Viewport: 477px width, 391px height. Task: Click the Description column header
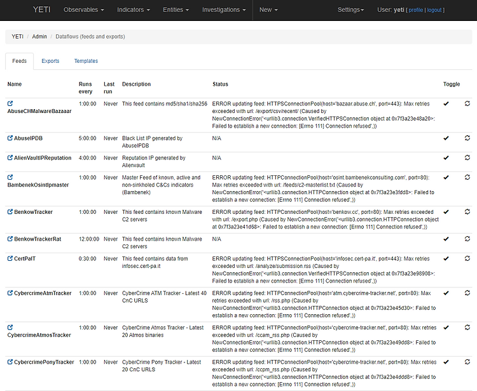(136, 84)
